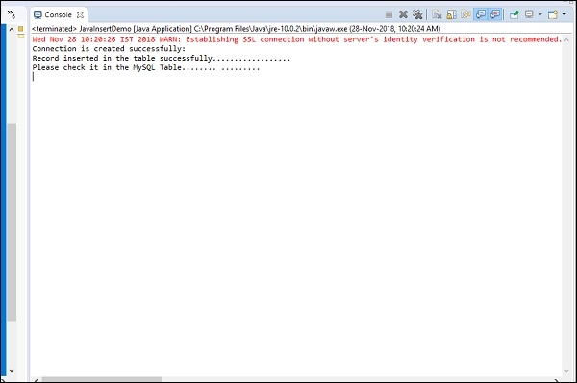Toggle Scroll Lock in console toolbar
The height and width of the screenshot is (383, 577).
pyautogui.click(x=452, y=14)
